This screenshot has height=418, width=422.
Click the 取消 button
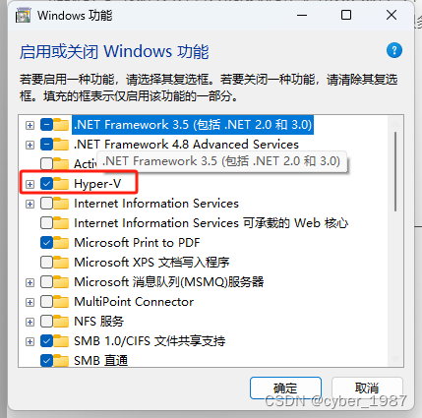(367, 388)
